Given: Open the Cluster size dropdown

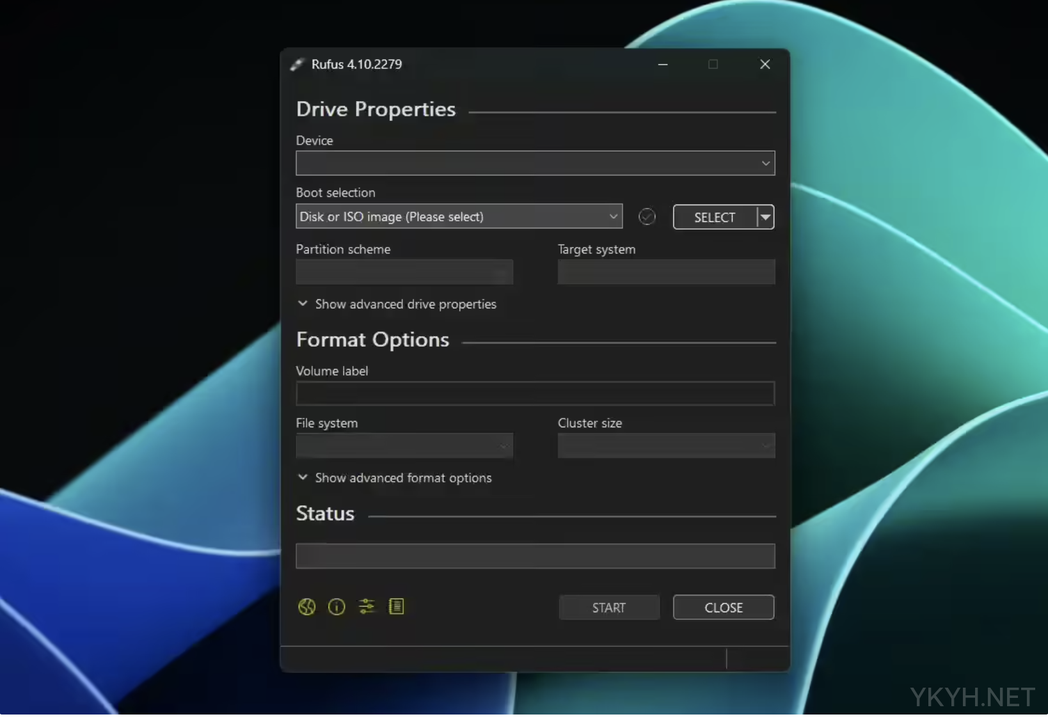Looking at the screenshot, I should pos(765,446).
